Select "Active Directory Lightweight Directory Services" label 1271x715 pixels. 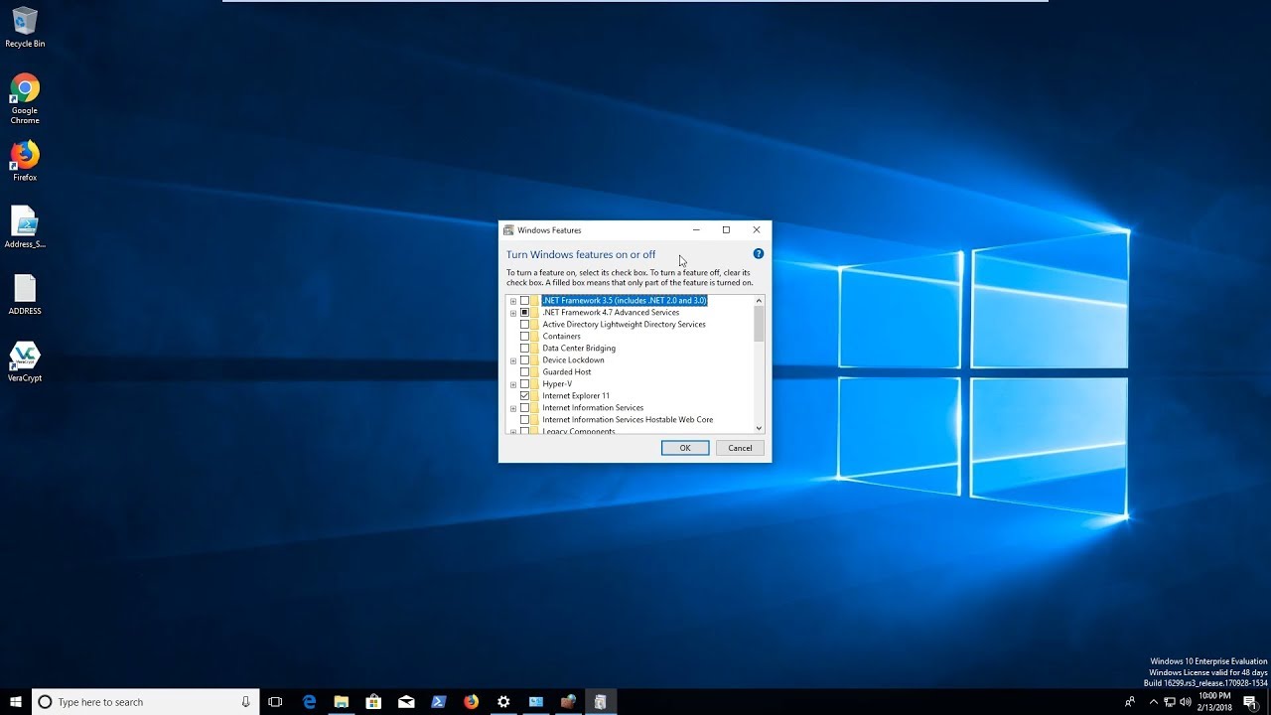click(x=624, y=325)
